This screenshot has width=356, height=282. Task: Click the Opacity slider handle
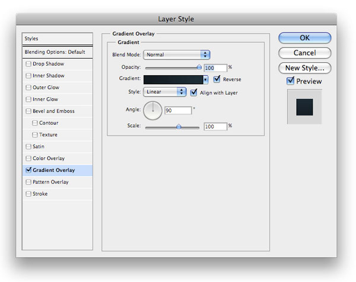199,67
